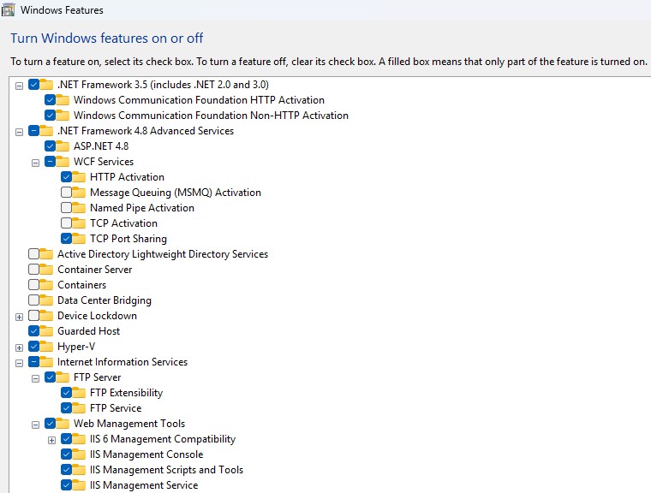
Task: Uncheck WCF Non-HTTP Activation checkbox
Action: click(x=50, y=115)
